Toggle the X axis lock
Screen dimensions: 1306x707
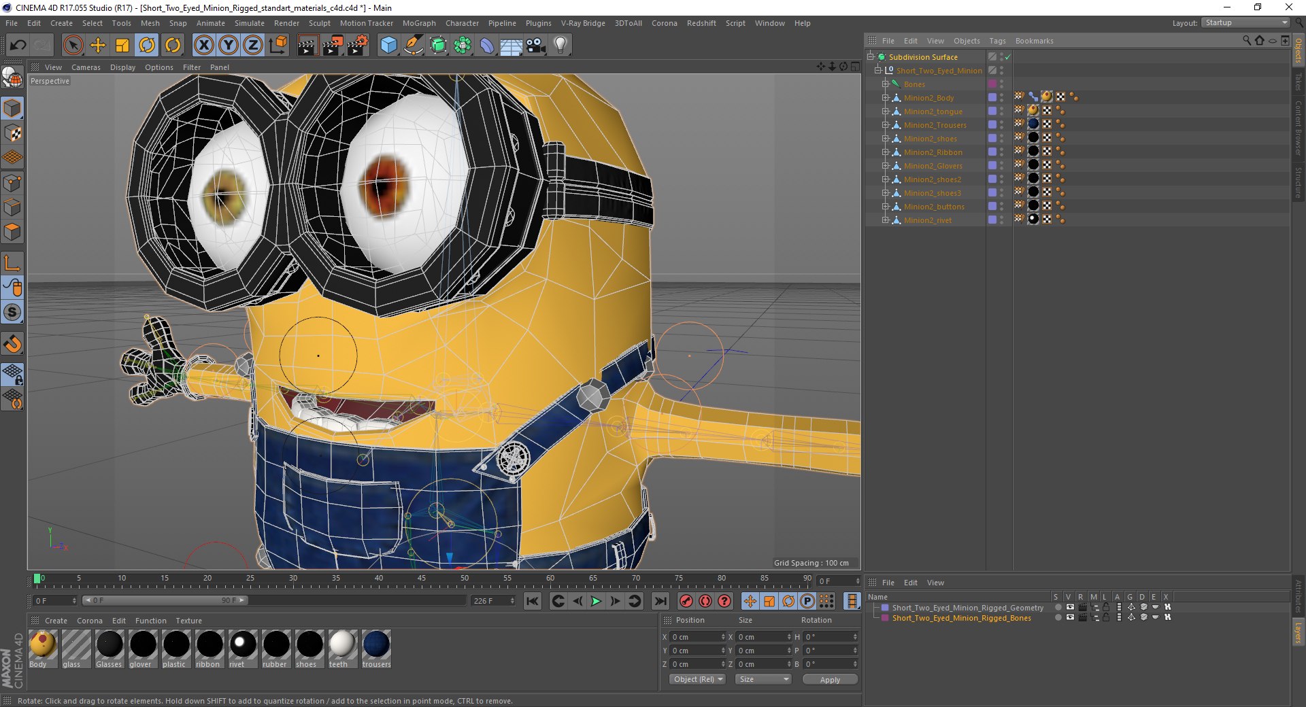[x=203, y=46]
